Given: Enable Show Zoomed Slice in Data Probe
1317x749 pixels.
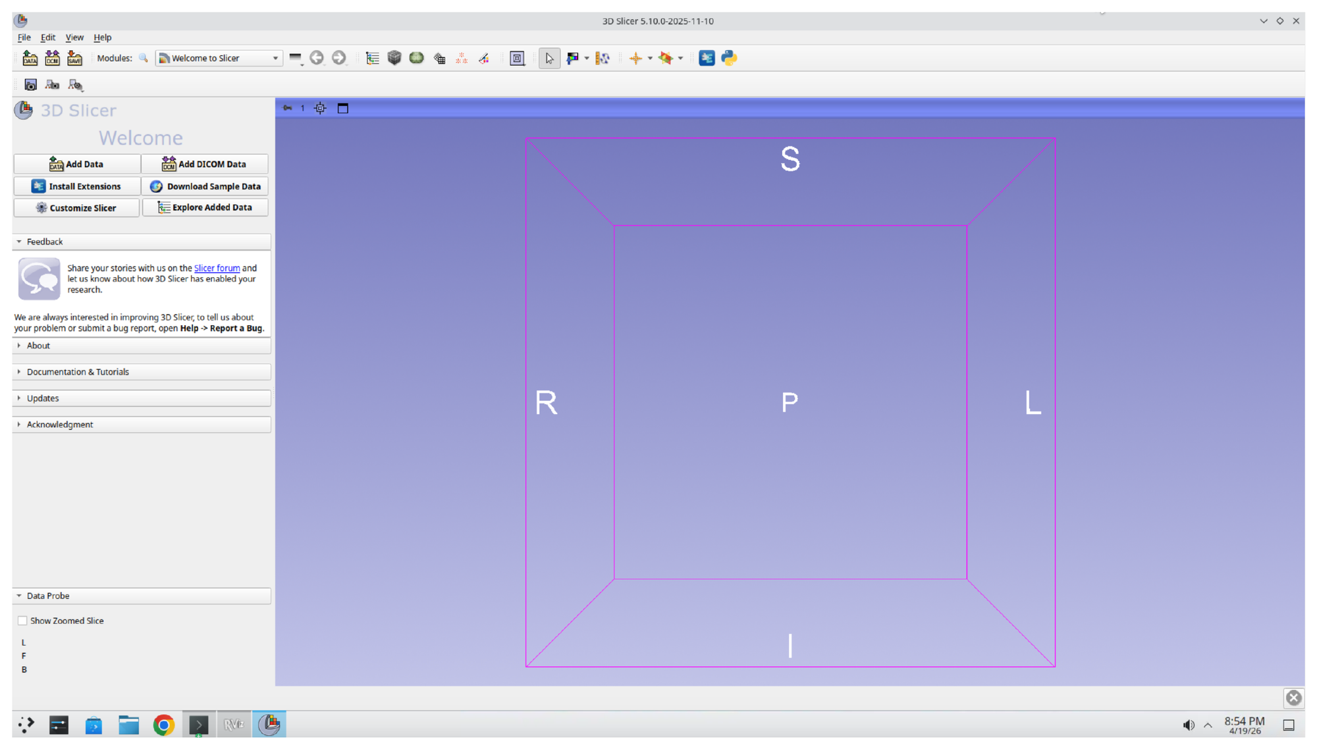Looking at the screenshot, I should pos(22,620).
